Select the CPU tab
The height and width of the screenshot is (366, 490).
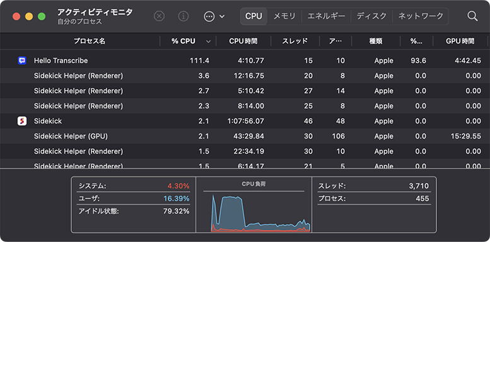coord(254,16)
